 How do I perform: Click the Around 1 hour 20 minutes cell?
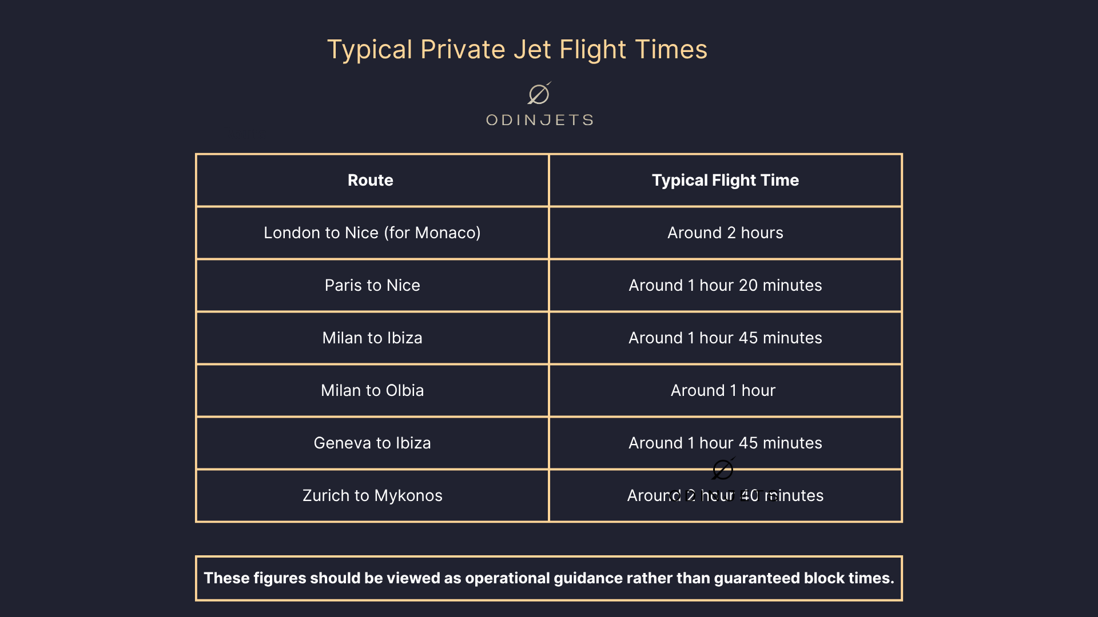[x=726, y=285]
